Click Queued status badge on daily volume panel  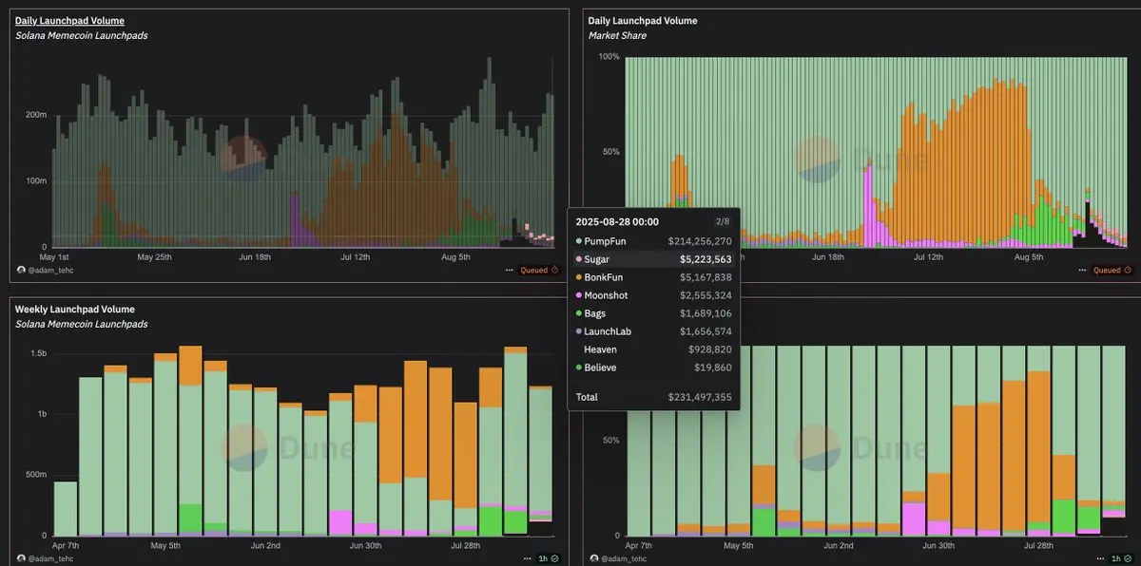539,270
